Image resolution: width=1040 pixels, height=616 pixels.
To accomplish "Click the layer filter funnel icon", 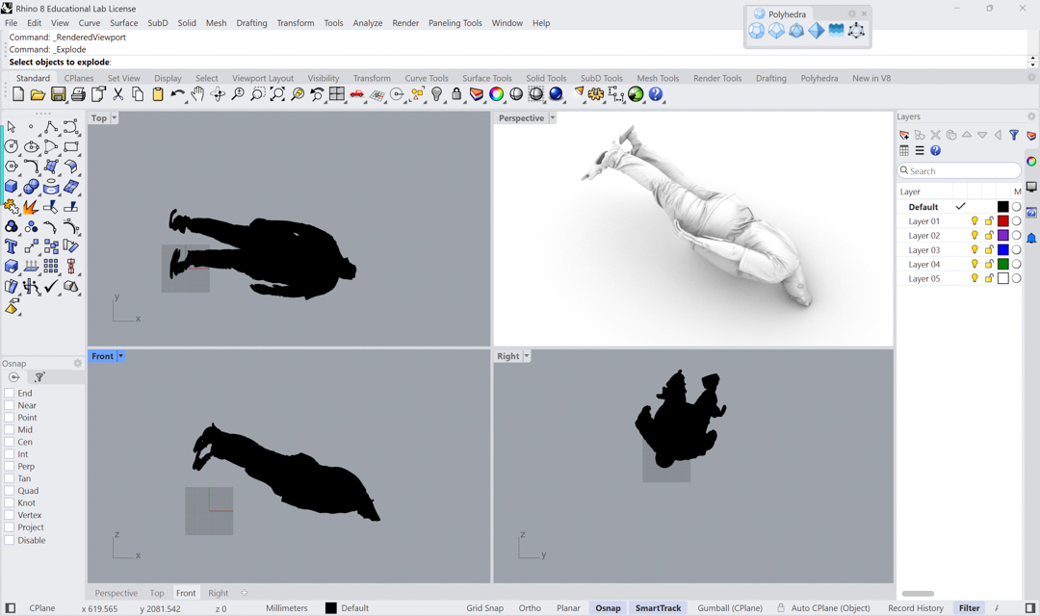I will tap(1014, 136).
